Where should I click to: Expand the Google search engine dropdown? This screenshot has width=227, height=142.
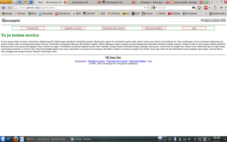pyautogui.click(x=155, y=8)
